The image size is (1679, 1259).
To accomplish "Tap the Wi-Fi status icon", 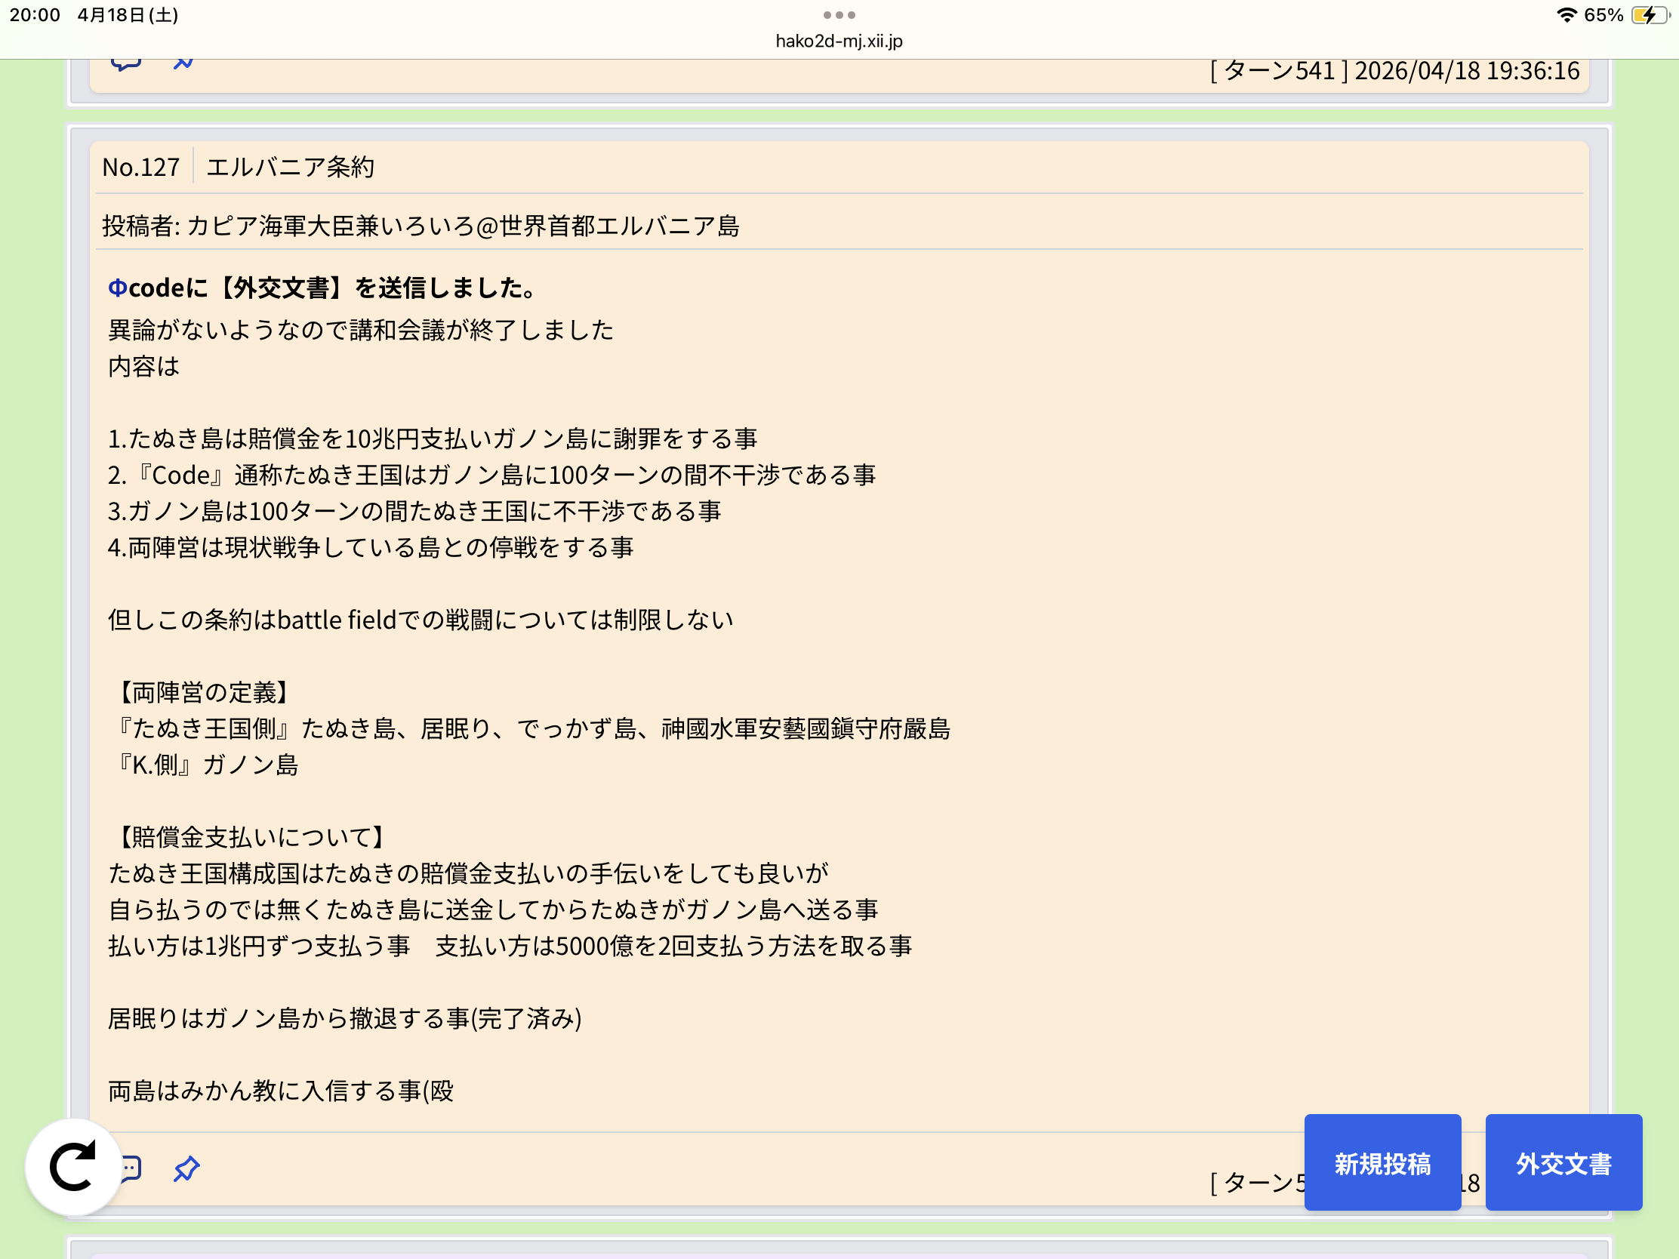I will tap(1566, 15).
